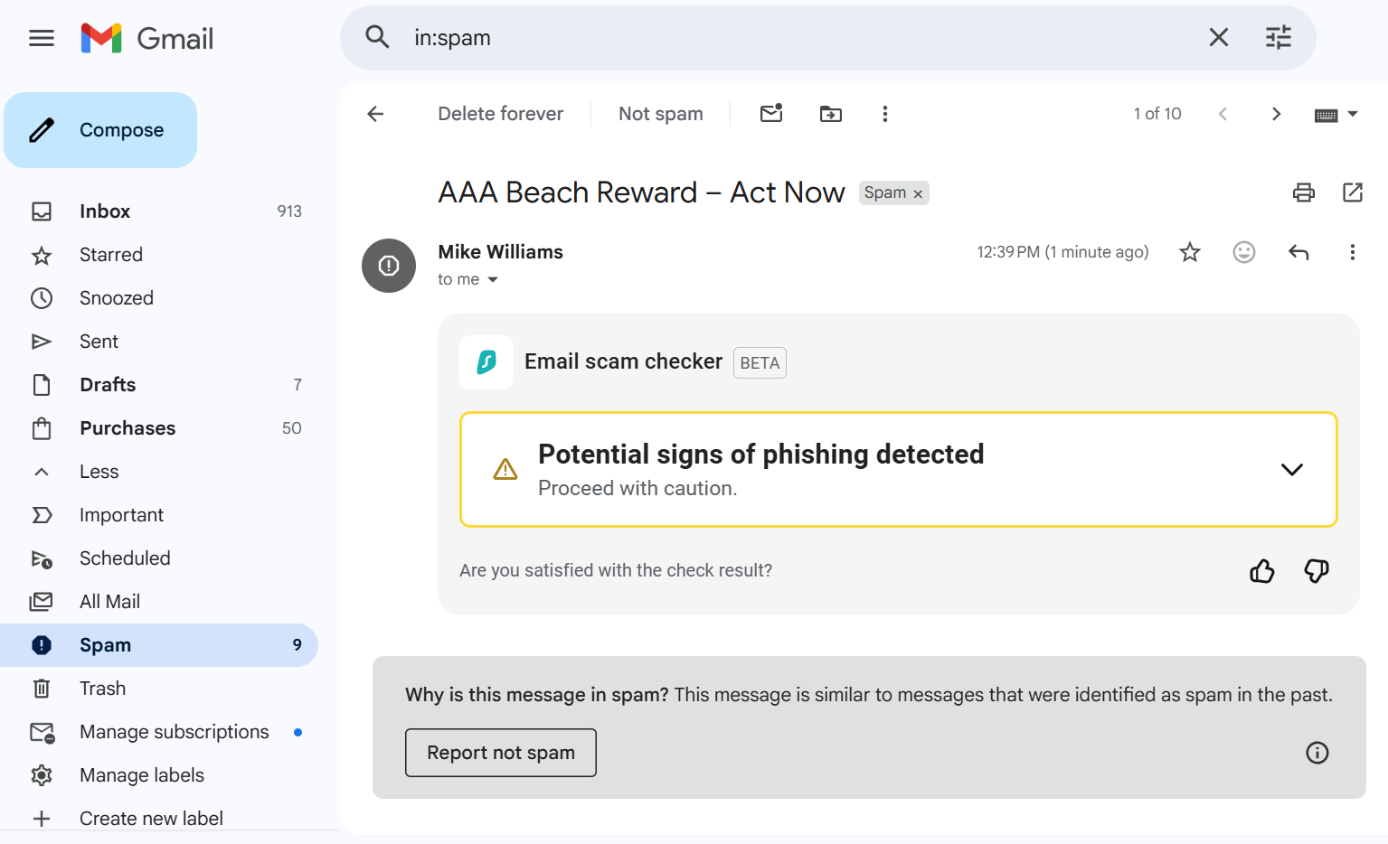Go back to the spam list
Viewport: 1388px width, 844px height.
click(375, 113)
